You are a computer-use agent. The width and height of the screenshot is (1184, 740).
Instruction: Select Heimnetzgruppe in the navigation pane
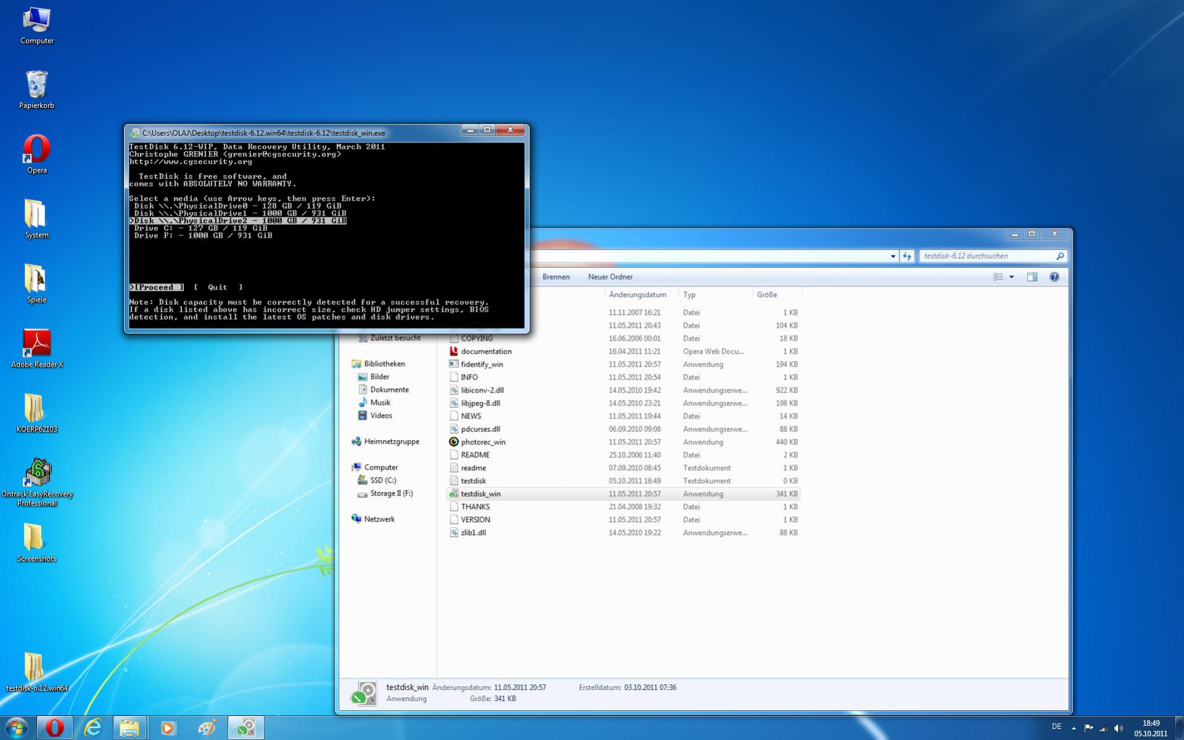(x=385, y=442)
